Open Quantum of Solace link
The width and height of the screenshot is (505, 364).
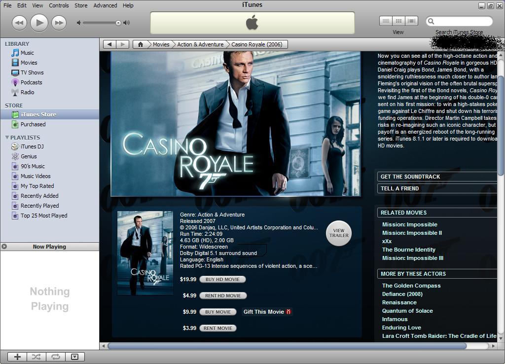pyautogui.click(x=407, y=311)
